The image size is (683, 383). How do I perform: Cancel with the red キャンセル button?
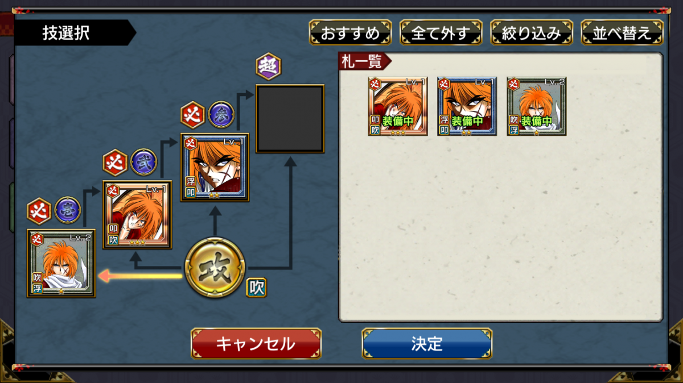pos(256,343)
